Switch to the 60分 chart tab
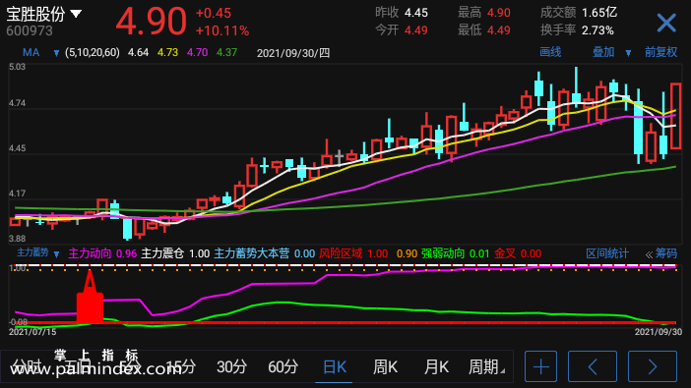The width and height of the screenshot is (691, 388). coord(283,366)
